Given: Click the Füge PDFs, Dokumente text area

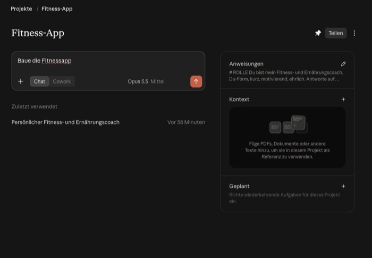Looking at the screenshot, I should 288,150.
